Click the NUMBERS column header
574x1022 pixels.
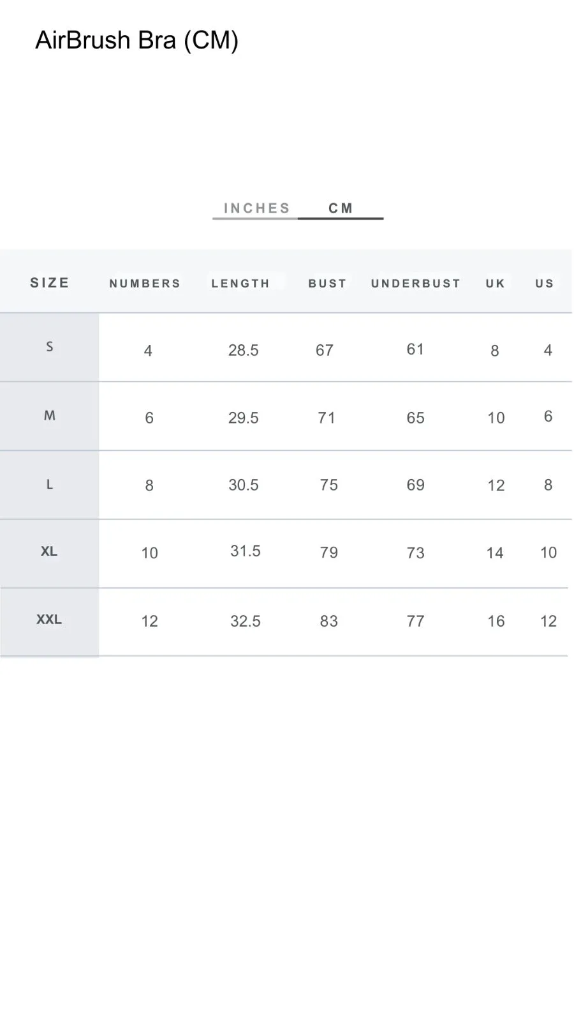click(x=145, y=284)
